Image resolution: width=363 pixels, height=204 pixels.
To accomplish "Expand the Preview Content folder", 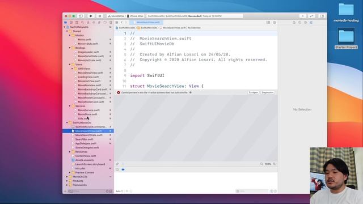I will click(70, 172).
